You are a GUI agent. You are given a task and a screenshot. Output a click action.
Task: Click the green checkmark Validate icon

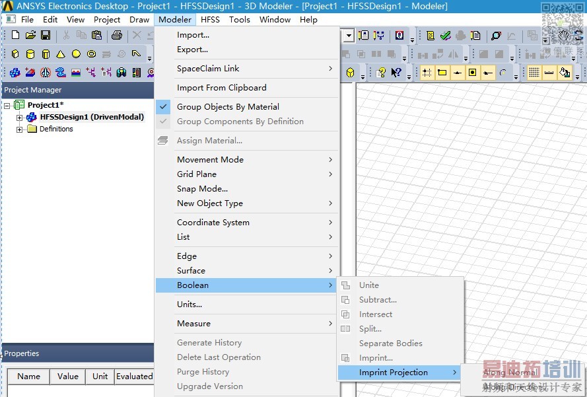point(446,35)
